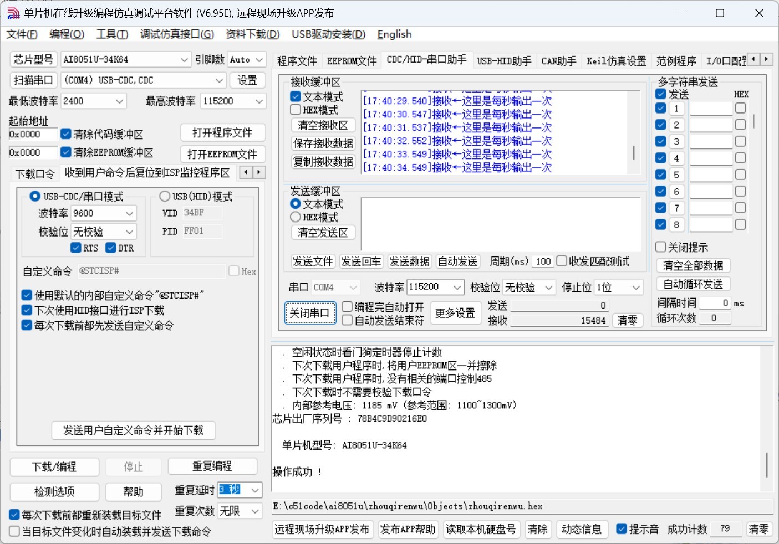Switch to the EEPROM文件 tab
Viewport: 779px width, 544px height.
pyautogui.click(x=352, y=60)
